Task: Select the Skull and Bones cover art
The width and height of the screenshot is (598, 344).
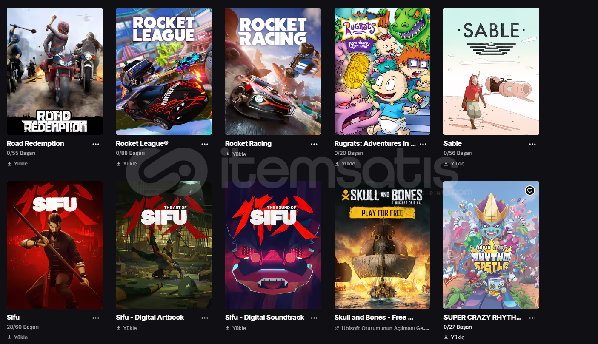Action: [382, 245]
